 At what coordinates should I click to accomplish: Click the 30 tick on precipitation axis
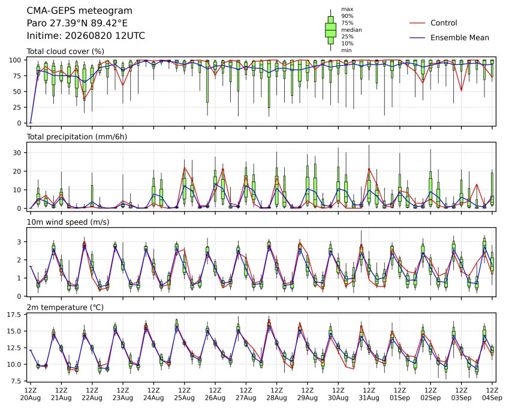coord(17,153)
